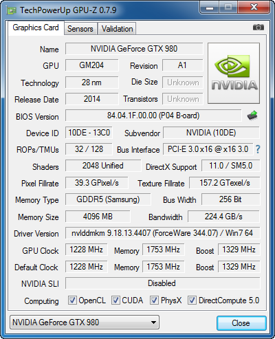Click the "DirectX Support" label
The image size is (275, 339).
pos(171,167)
